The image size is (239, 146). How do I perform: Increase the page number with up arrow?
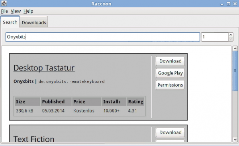[x=231, y=35]
